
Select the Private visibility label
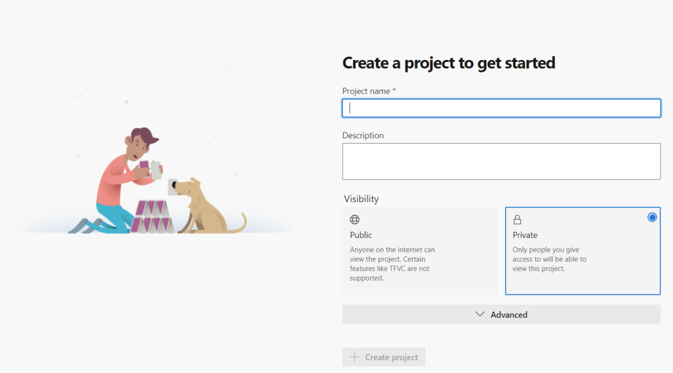[x=525, y=235]
